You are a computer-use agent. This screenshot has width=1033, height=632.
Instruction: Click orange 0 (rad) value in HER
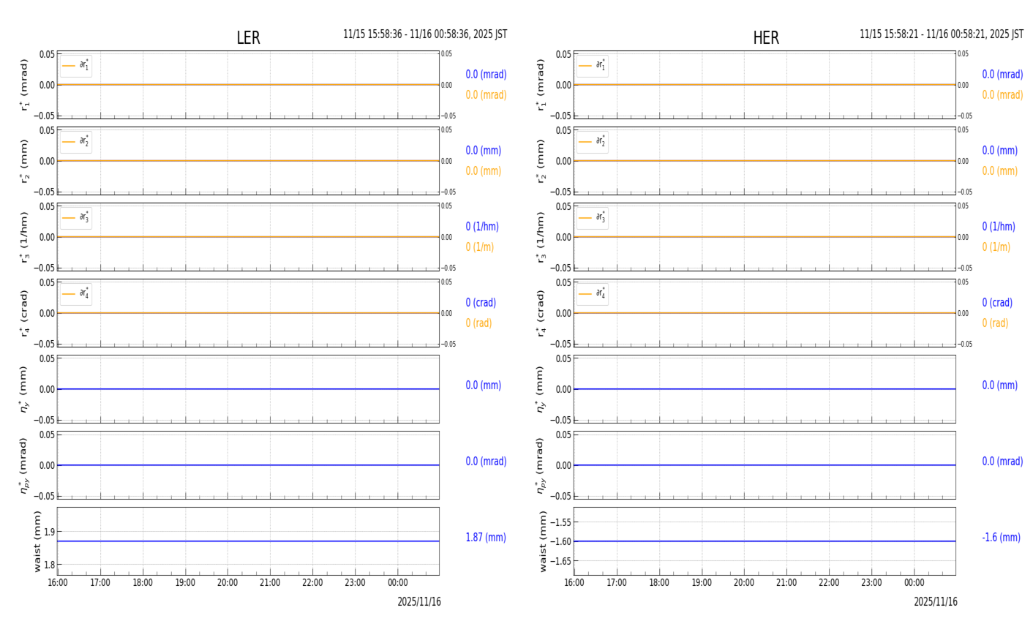click(995, 323)
